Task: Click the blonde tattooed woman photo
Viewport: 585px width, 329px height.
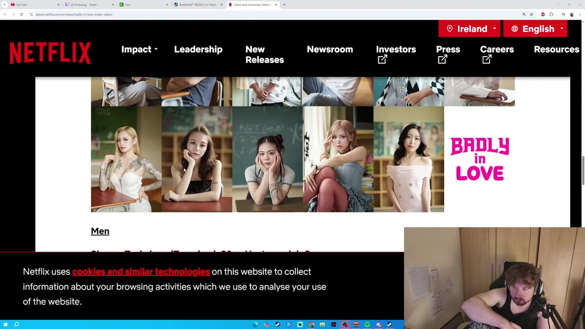Action: (x=126, y=159)
